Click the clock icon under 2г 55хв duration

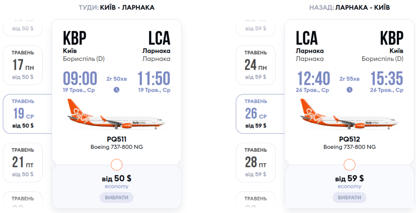click(x=349, y=90)
